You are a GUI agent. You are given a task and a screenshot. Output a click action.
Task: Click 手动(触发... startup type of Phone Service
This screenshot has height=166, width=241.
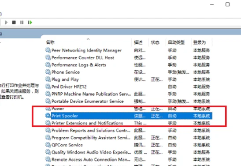[x=178, y=72]
